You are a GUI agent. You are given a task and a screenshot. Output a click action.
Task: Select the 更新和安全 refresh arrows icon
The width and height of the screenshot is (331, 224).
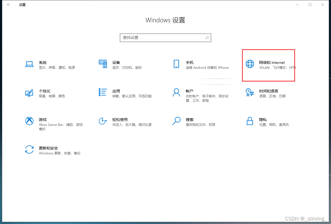click(29, 150)
